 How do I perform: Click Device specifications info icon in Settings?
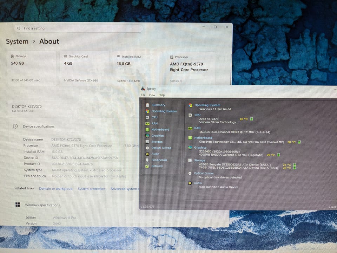pos(15,126)
